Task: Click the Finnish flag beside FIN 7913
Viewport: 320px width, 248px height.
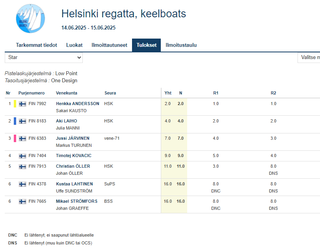Action: 22,167
